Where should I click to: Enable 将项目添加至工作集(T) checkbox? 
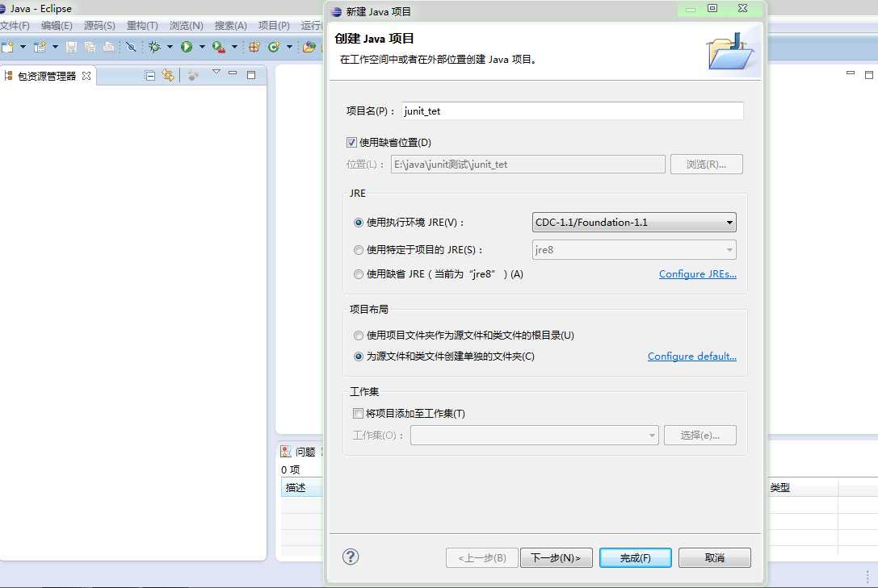358,413
